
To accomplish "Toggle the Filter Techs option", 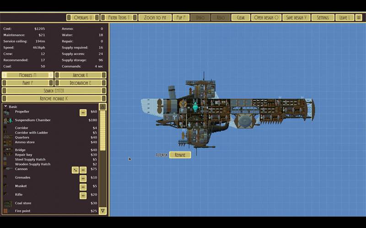I will point(118,17).
